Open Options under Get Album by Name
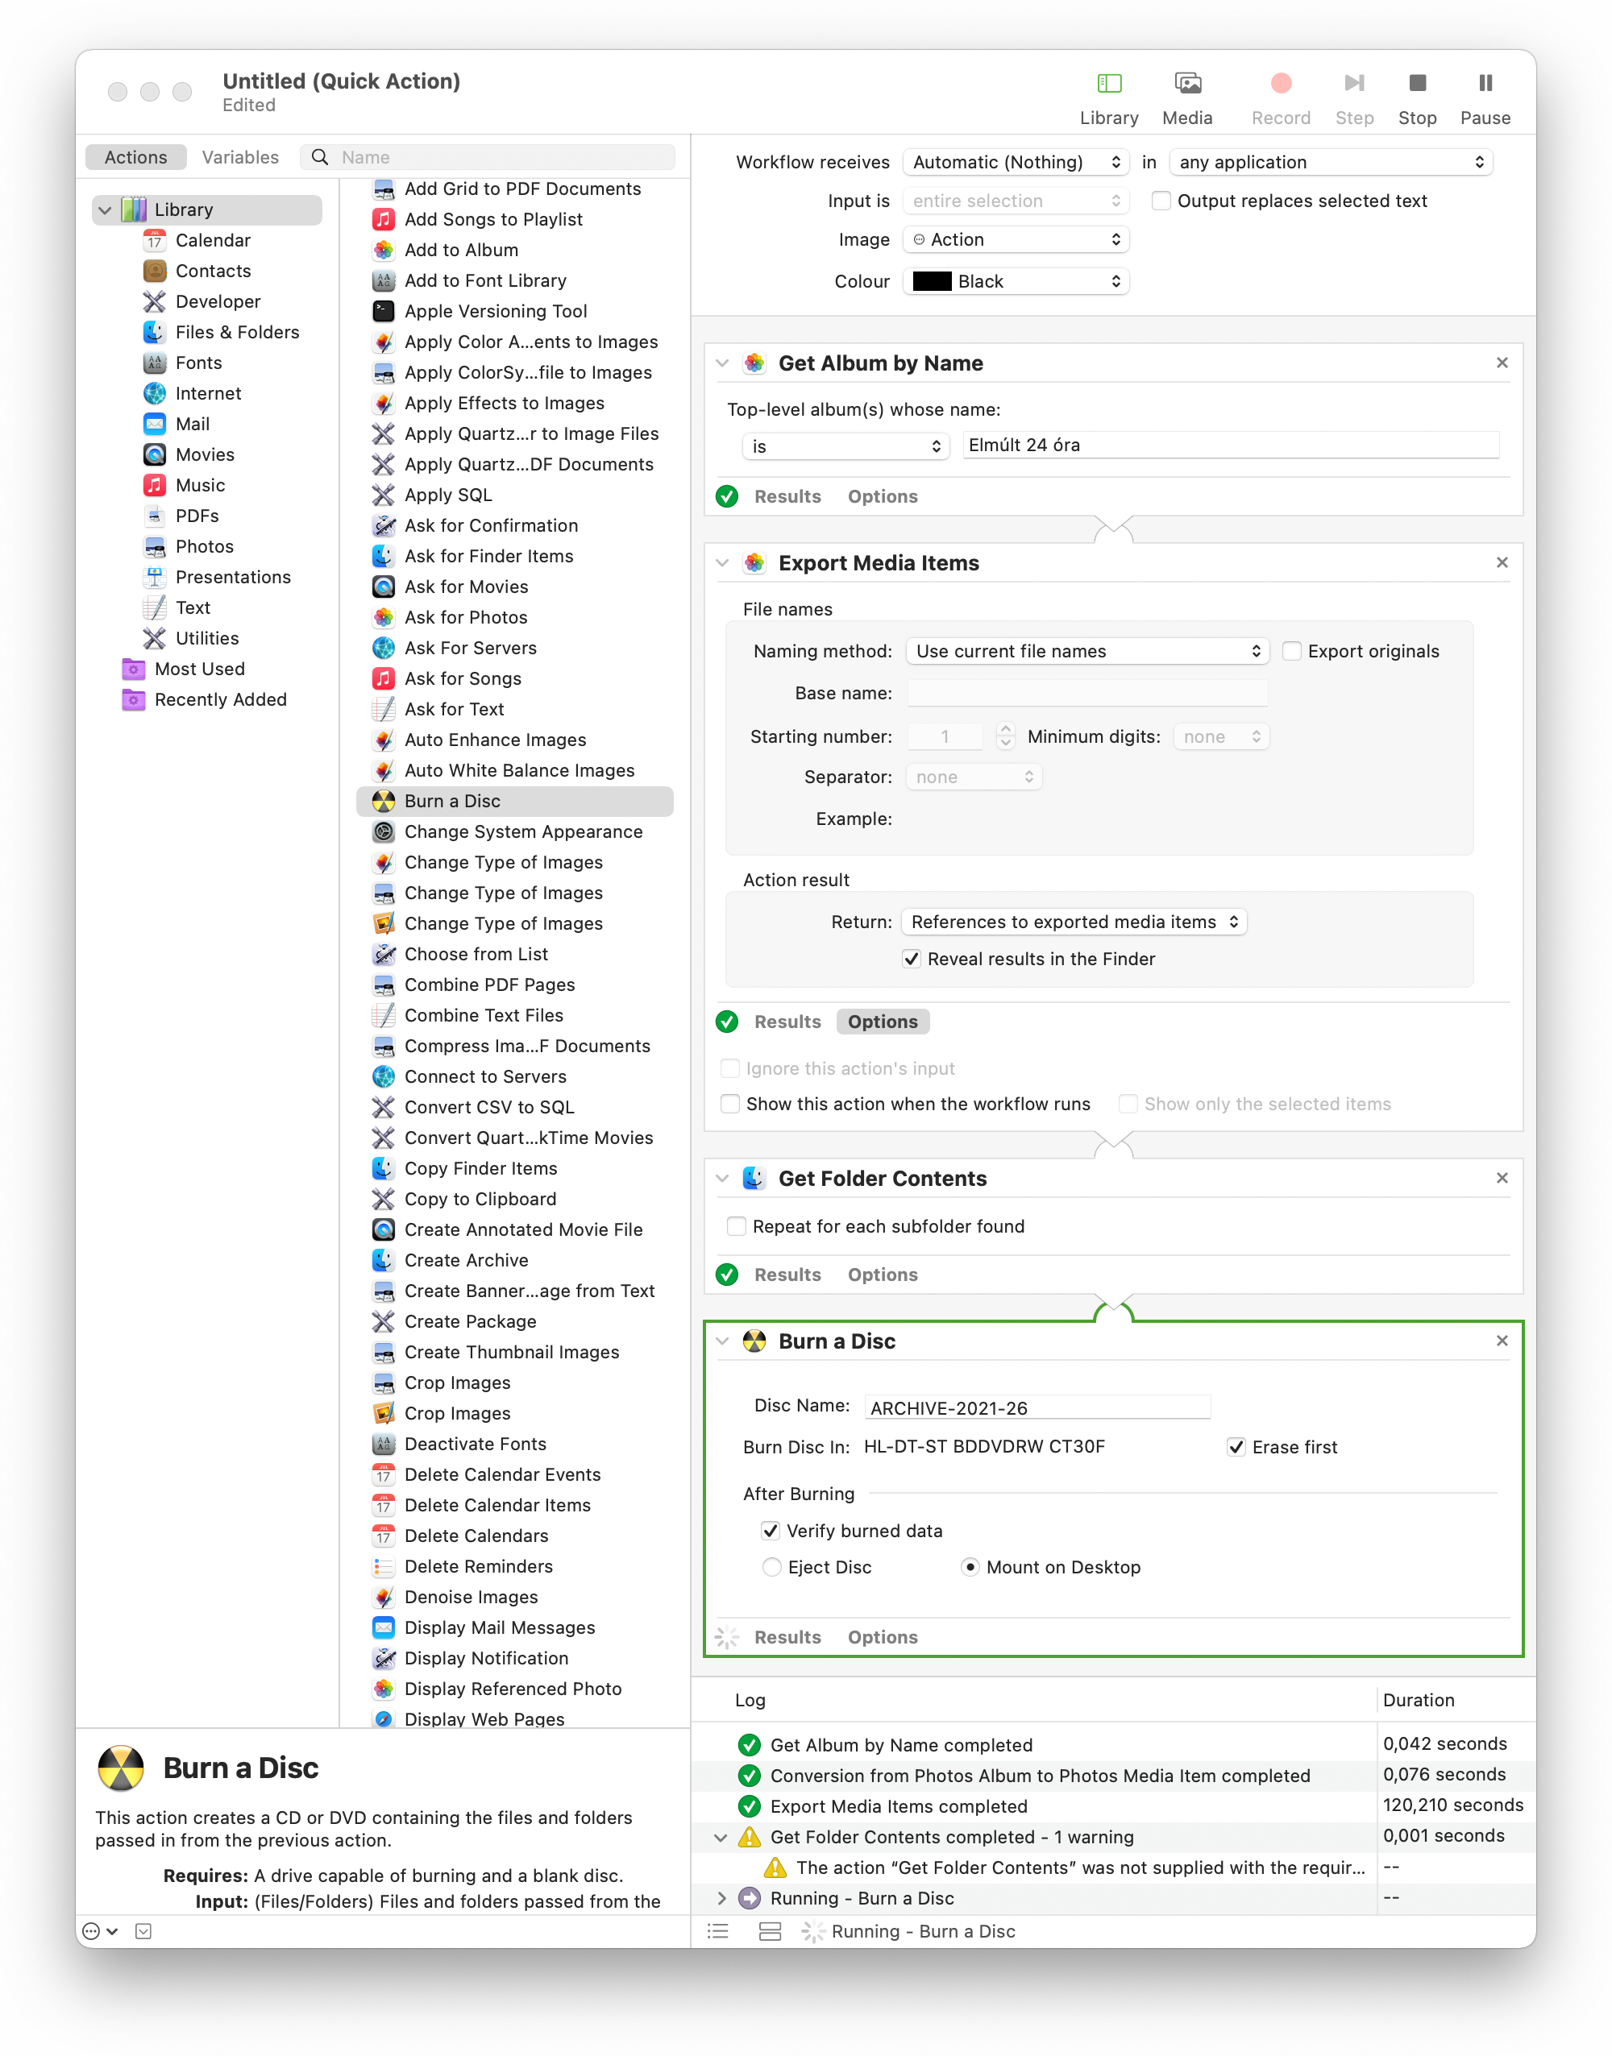The image size is (1612, 2056). click(883, 496)
